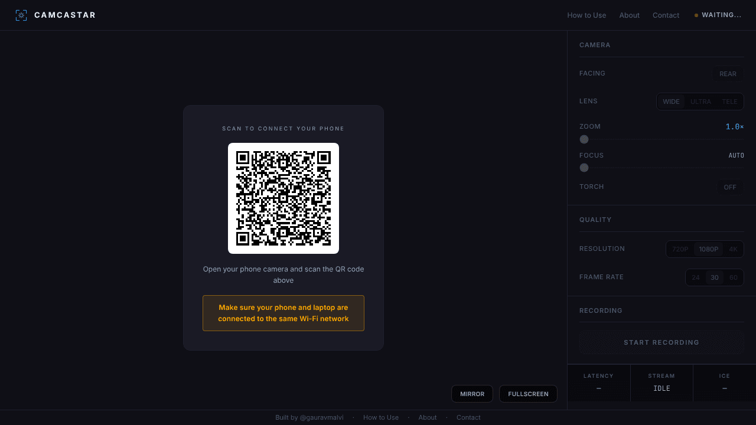
Task: Click the zoom value 1.0×
Action: click(735, 126)
